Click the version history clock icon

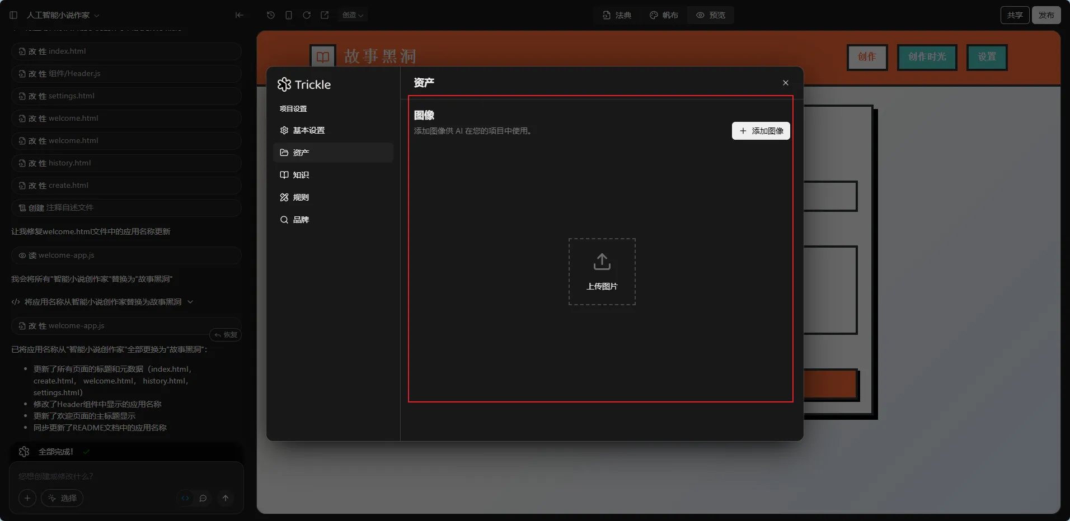pyautogui.click(x=271, y=15)
